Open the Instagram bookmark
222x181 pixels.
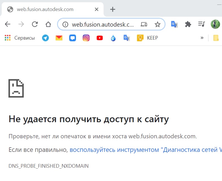pyautogui.click(x=86, y=38)
